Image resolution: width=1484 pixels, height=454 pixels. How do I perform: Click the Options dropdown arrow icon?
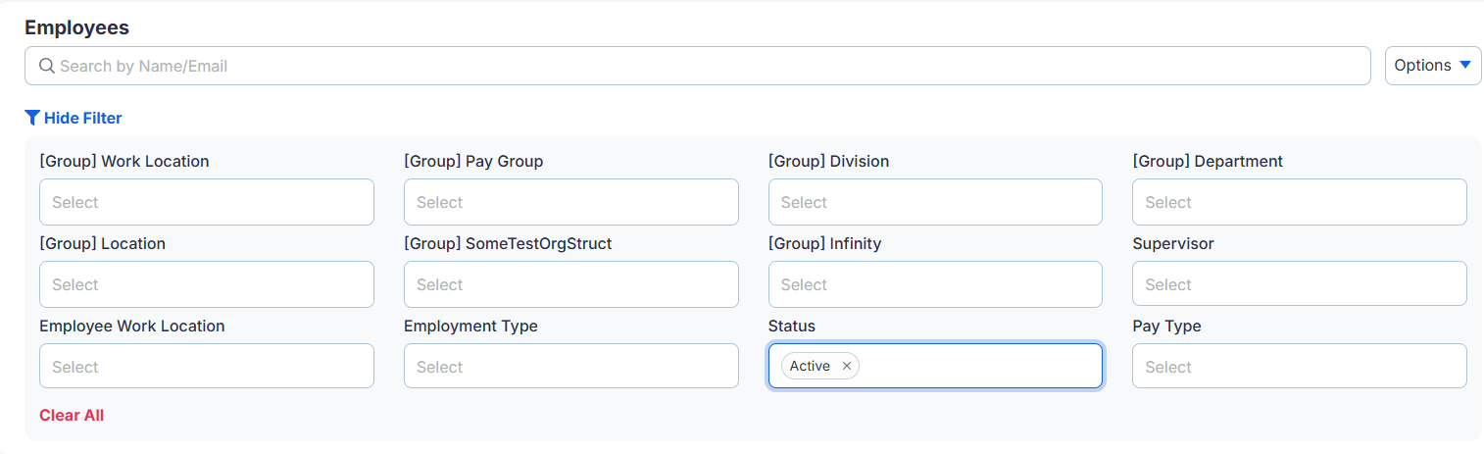point(1465,65)
